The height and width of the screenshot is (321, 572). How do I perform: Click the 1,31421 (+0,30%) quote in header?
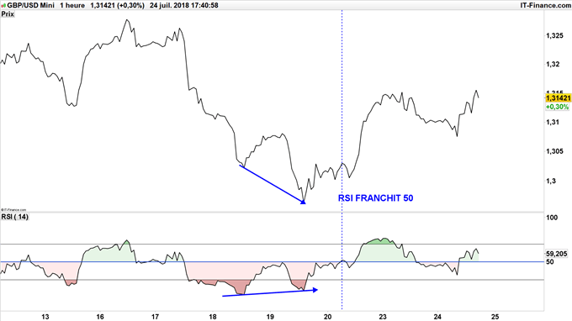pyautogui.click(x=117, y=5)
